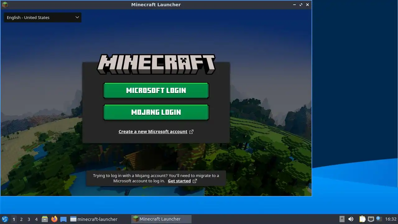Switch to virtual desktop 1
This screenshot has width=398, height=224.
point(14,219)
